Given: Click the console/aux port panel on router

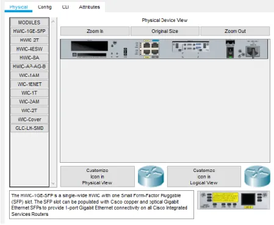Looking at the screenshot, I should pyautogui.click(x=190, y=47).
